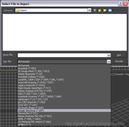Go back to last folder visited
Viewport: 129px width, 127px height.
point(95,10)
